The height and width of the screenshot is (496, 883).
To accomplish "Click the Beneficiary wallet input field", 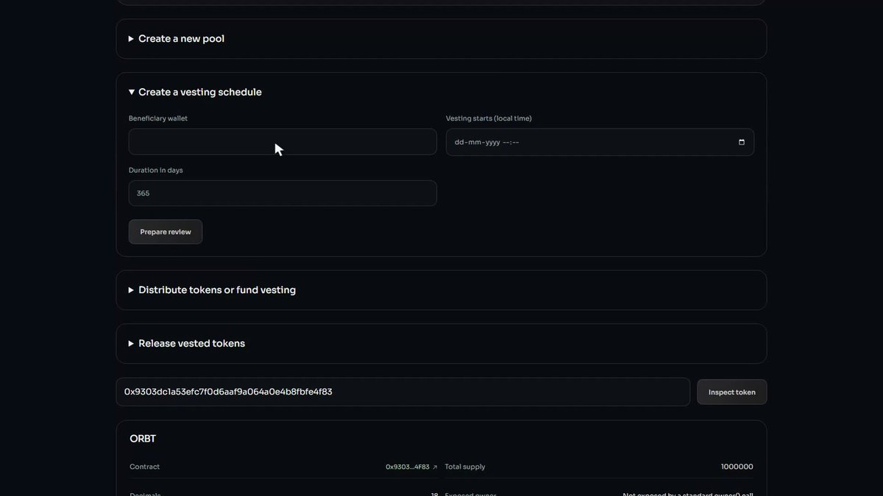I will [283, 142].
